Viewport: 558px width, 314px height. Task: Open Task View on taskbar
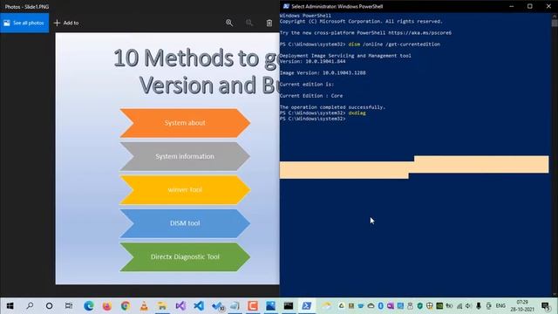[x=69, y=306]
